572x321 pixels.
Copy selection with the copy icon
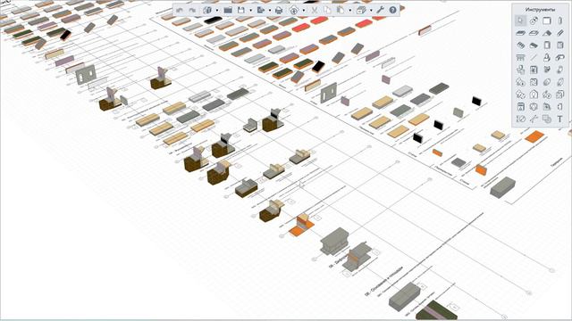327,10
